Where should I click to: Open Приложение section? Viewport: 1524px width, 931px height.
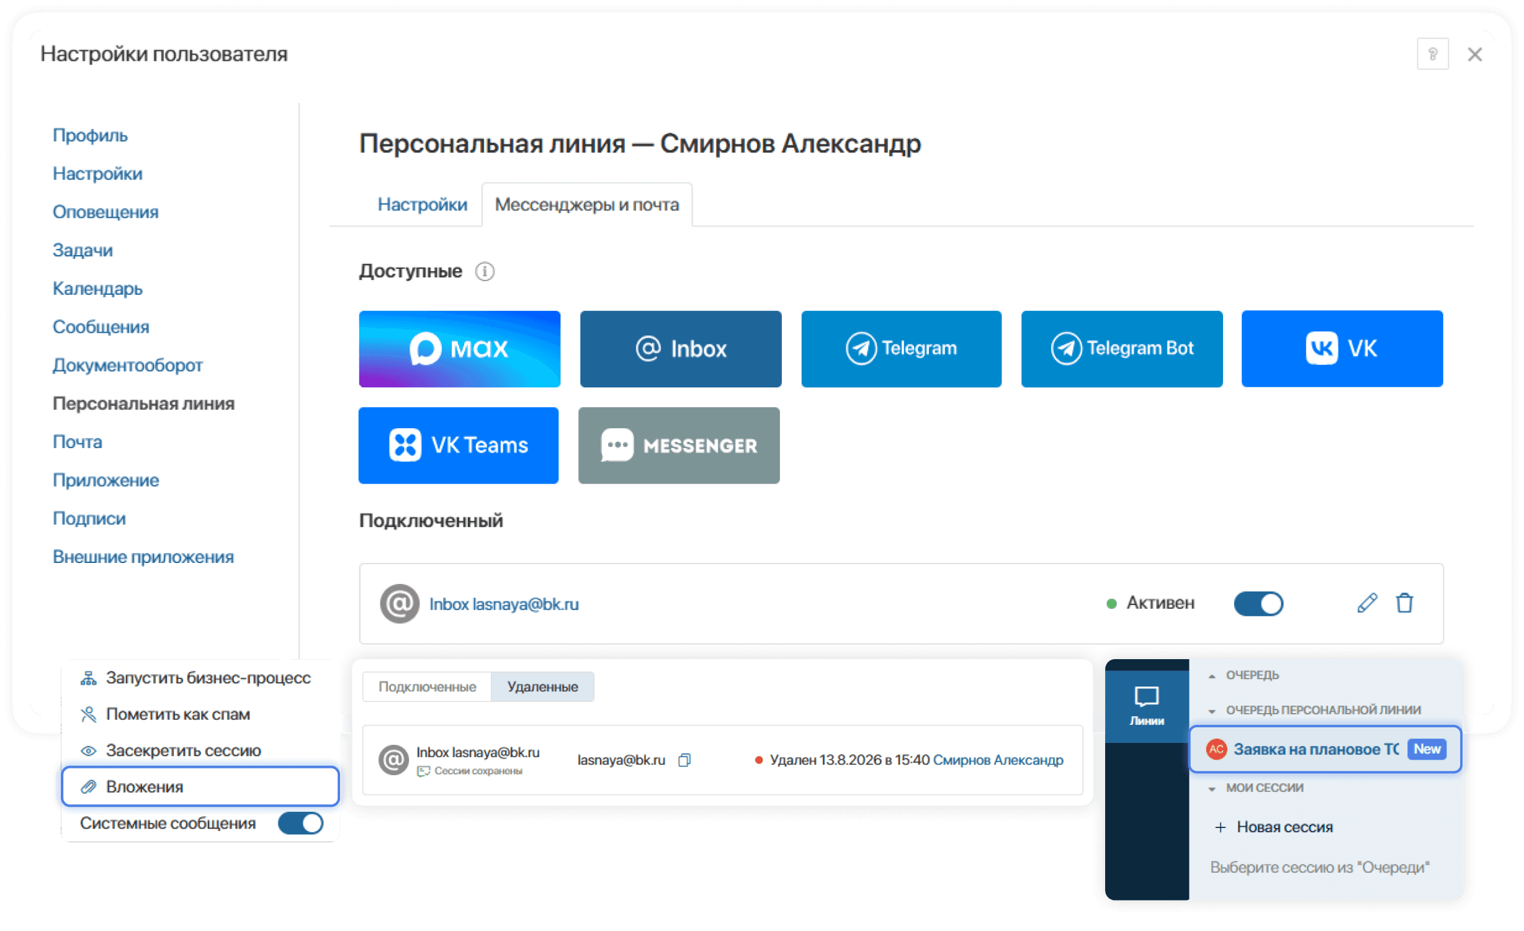[x=105, y=480]
